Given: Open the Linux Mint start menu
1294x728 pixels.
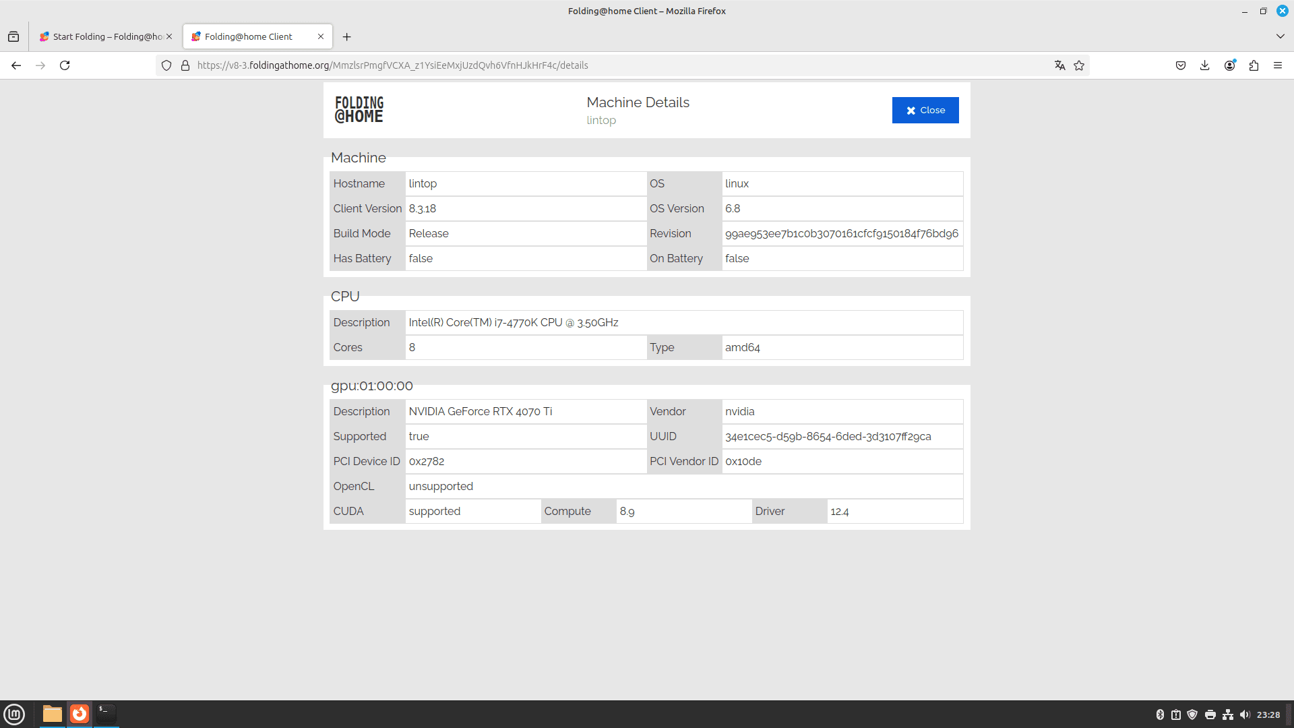Looking at the screenshot, I should 14,714.
